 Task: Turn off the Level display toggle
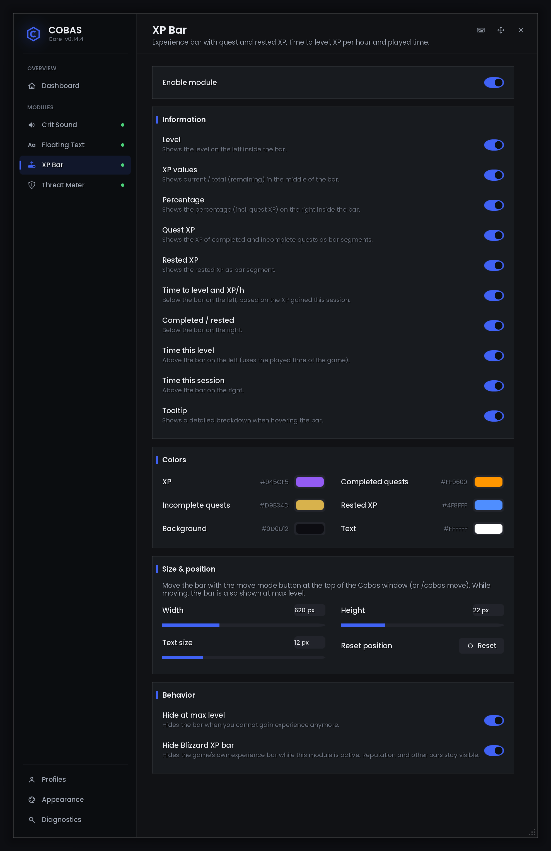tap(494, 145)
